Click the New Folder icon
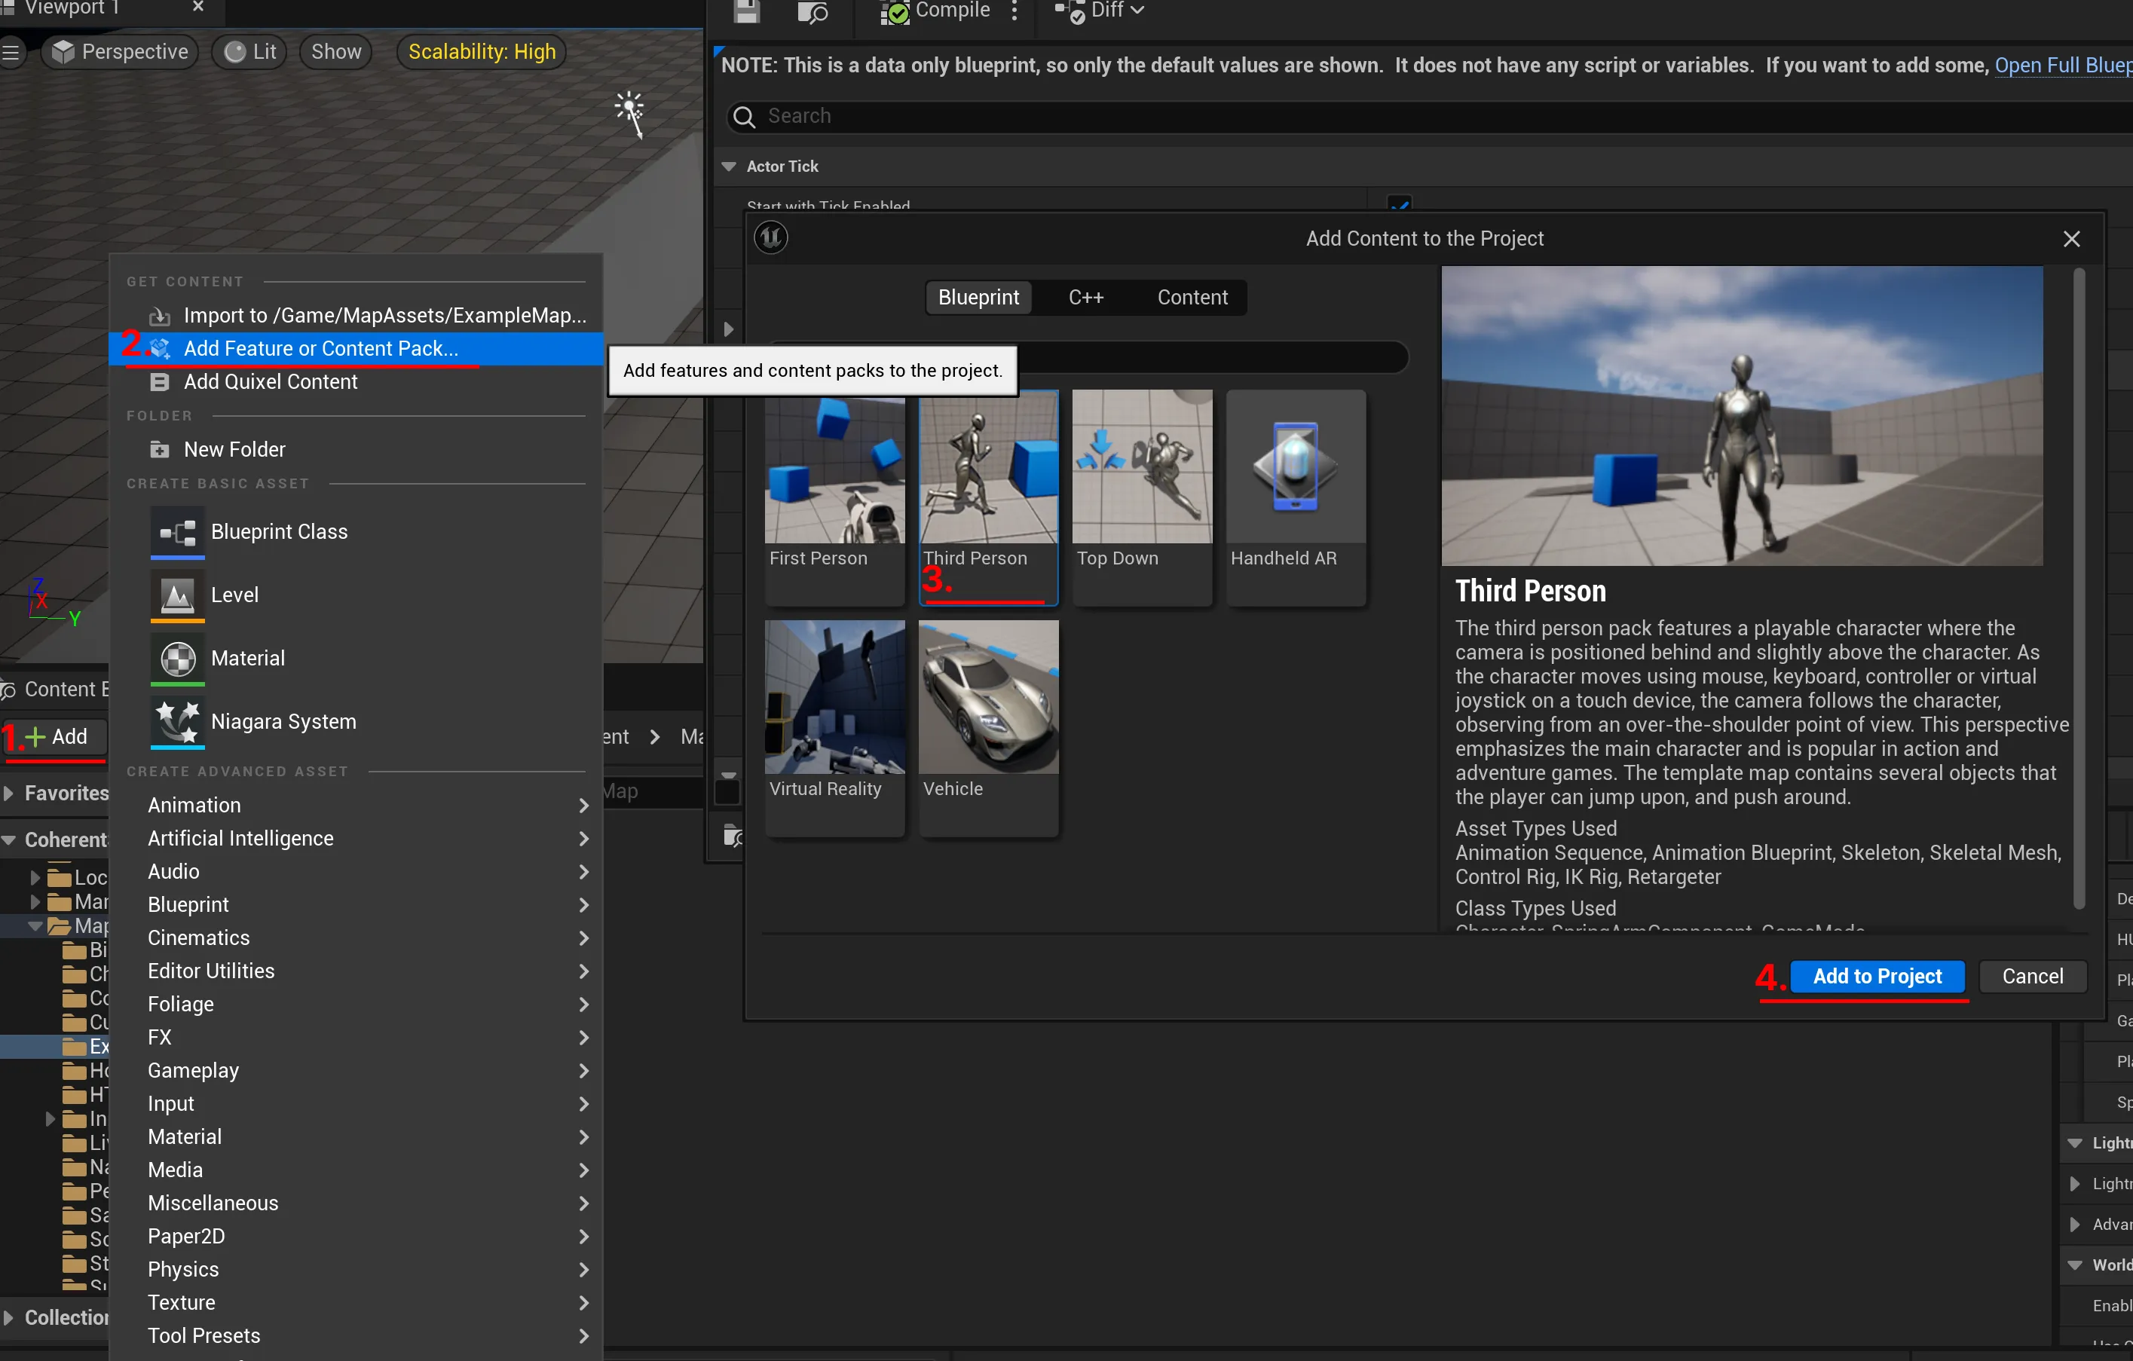 pos(160,450)
